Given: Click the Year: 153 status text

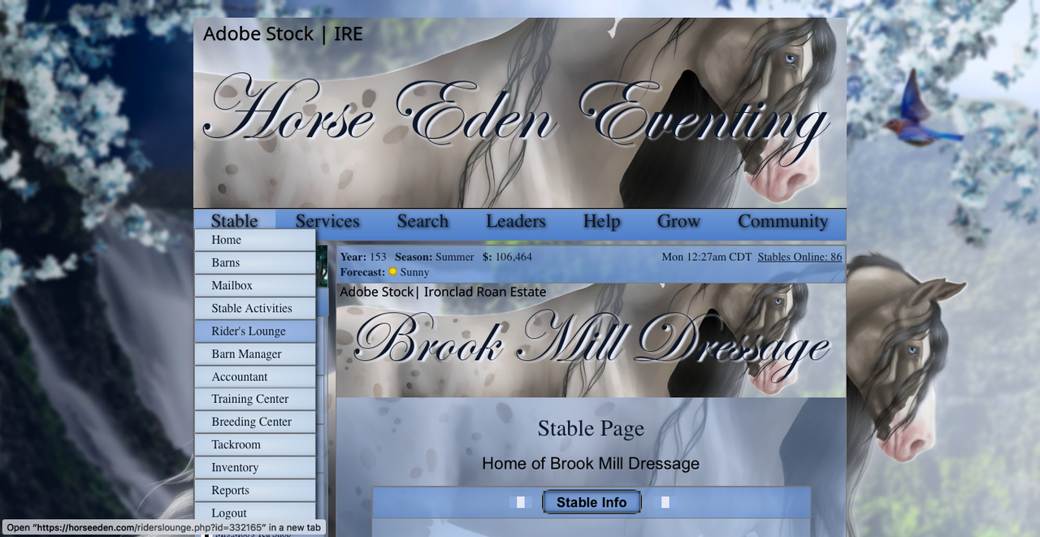Looking at the screenshot, I should 363,257.
